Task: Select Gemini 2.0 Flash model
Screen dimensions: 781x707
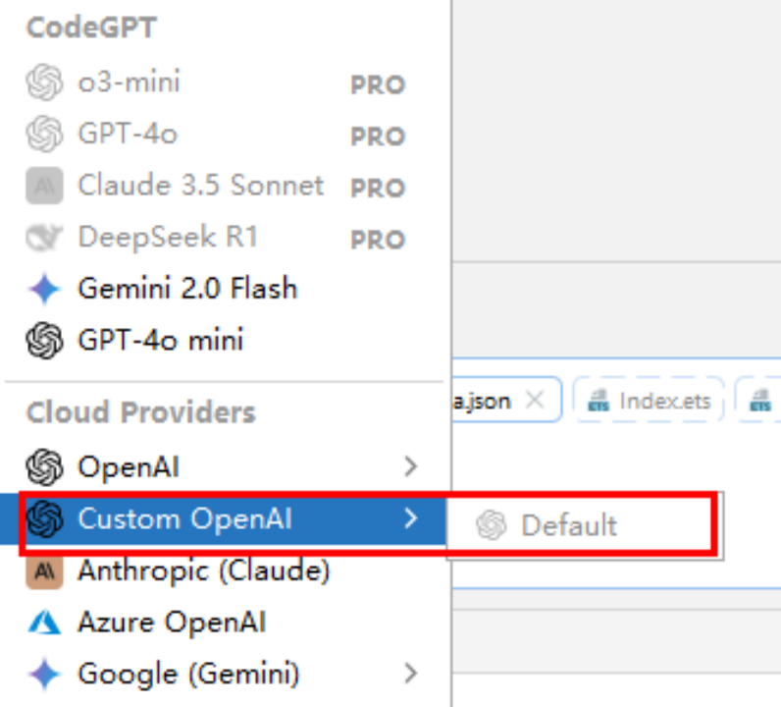Action: (x=187, y=289)
